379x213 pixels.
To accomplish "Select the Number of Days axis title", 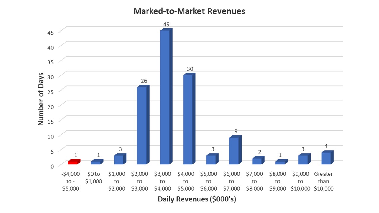I will coord(41,99).
